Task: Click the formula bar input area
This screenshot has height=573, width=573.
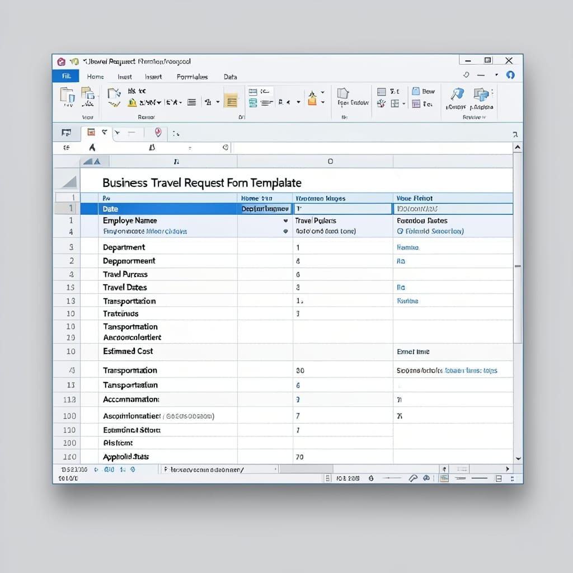Action: point(373,148)
